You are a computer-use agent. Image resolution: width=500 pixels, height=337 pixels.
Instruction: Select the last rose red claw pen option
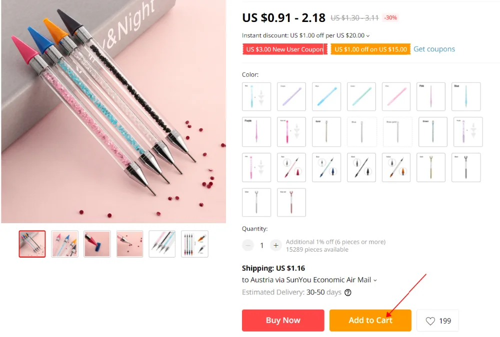[x=291, y=203]
